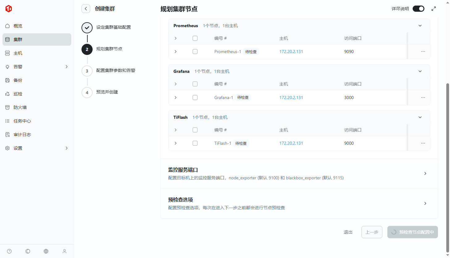Open the help icon in bottom bar
The image size is (450, 258).
click(9, 251)
